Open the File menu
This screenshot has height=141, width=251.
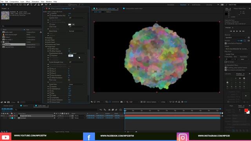click(x=2, y=2)
